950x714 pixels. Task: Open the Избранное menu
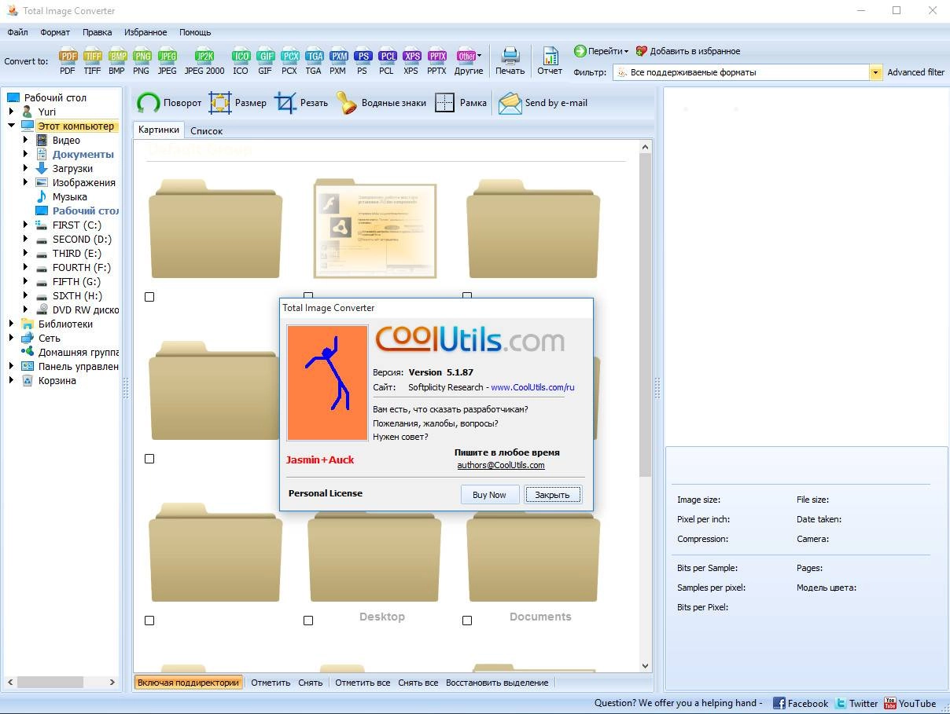pyautogui.click(x=145, y=32)
